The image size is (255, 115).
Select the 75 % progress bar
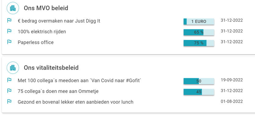199,43
